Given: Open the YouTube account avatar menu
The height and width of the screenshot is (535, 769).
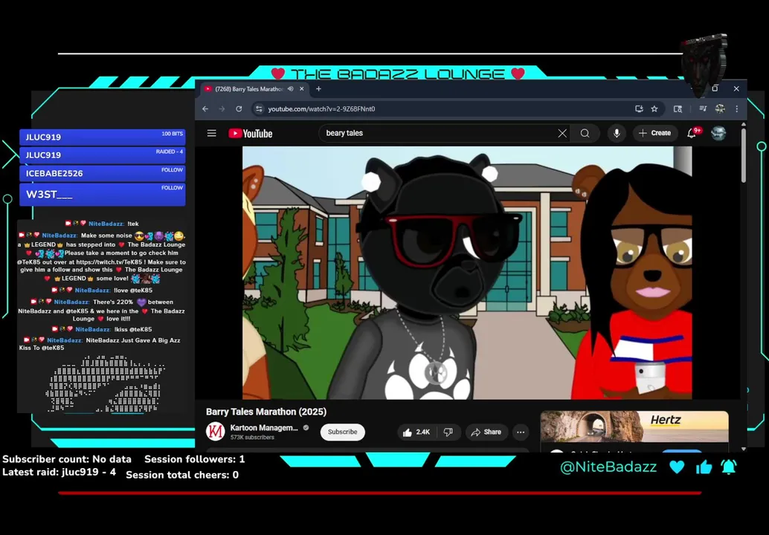Looking at the screenshot, I should (x=718, y=133).
